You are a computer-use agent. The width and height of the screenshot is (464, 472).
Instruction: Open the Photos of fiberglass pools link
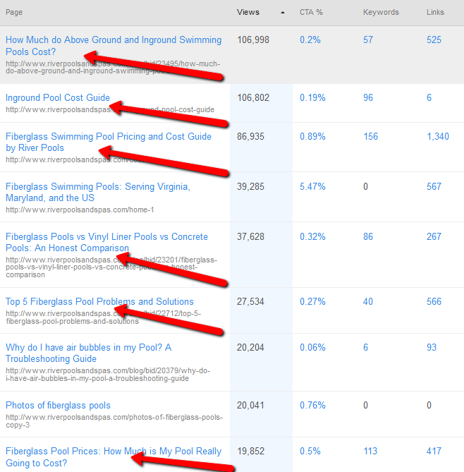tap(58, 406)
